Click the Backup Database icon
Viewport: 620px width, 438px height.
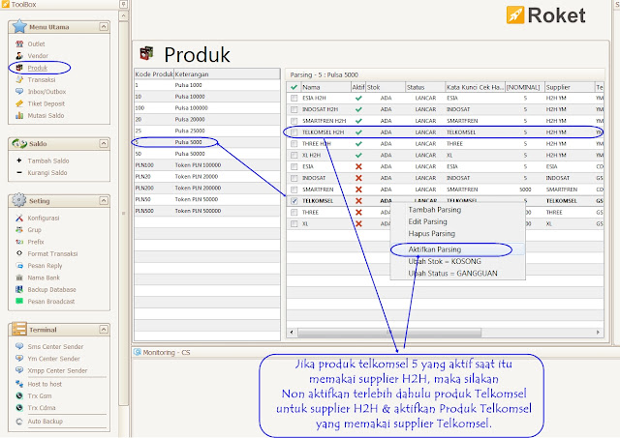click(19, 289)
